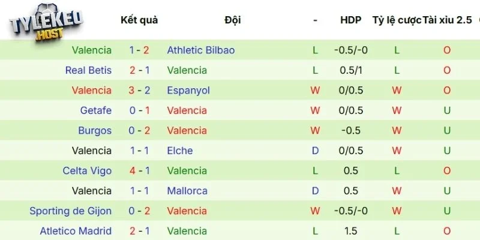Click the 1.5 handicap value
This screenshot has height=240, width=480.
pos(351,231)
